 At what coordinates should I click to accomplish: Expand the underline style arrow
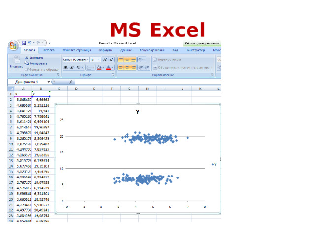coord(83,67)
